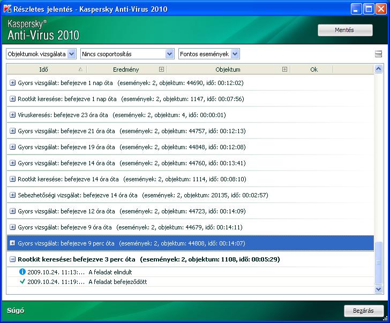This screenshot has width=390, height=323.
Task: Collapse Rootkit keresése 3 perc óta row
Action: click(12, 259)
